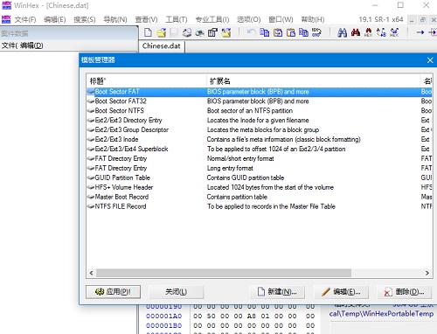The height and width of the screenshot is (334, 437).
Task: Click the blue arrow Go To Offset icon
Action: [x=420, y=32]
